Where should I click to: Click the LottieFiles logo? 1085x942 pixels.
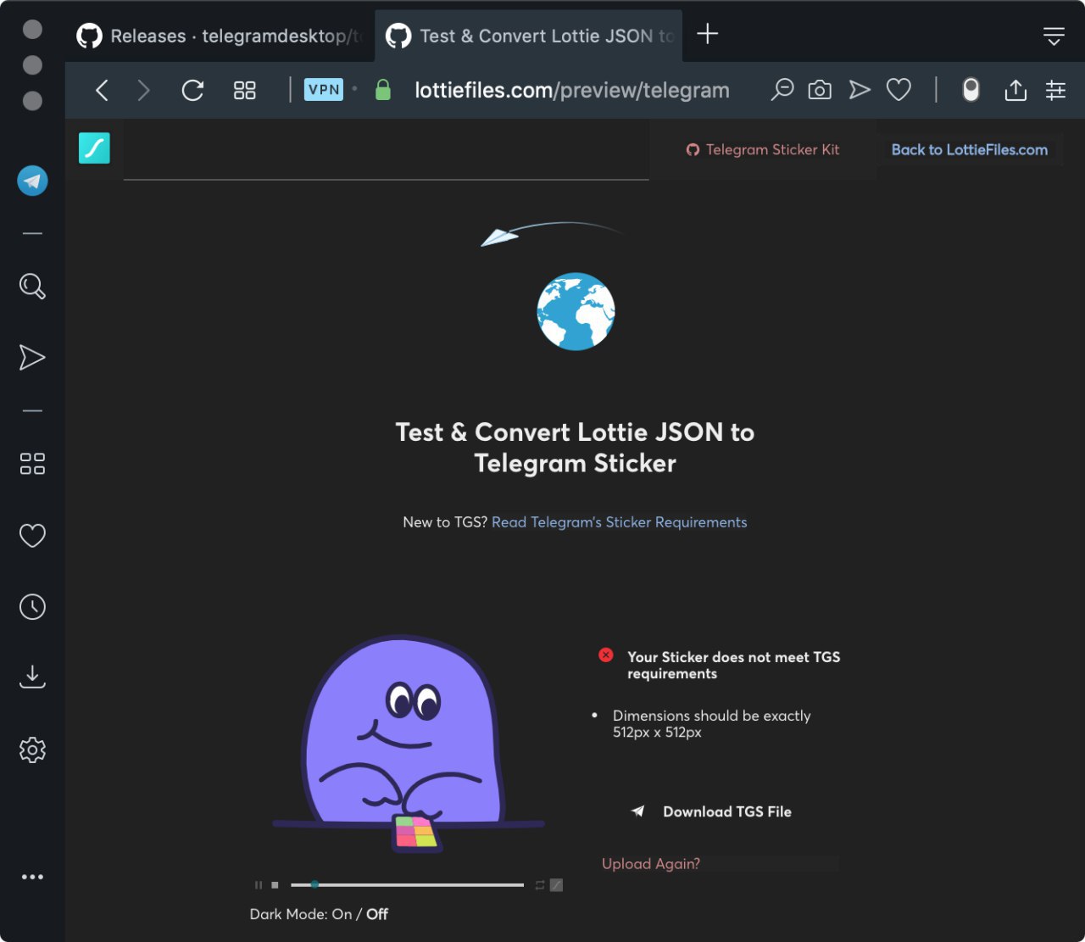click(x=94, y=148)
